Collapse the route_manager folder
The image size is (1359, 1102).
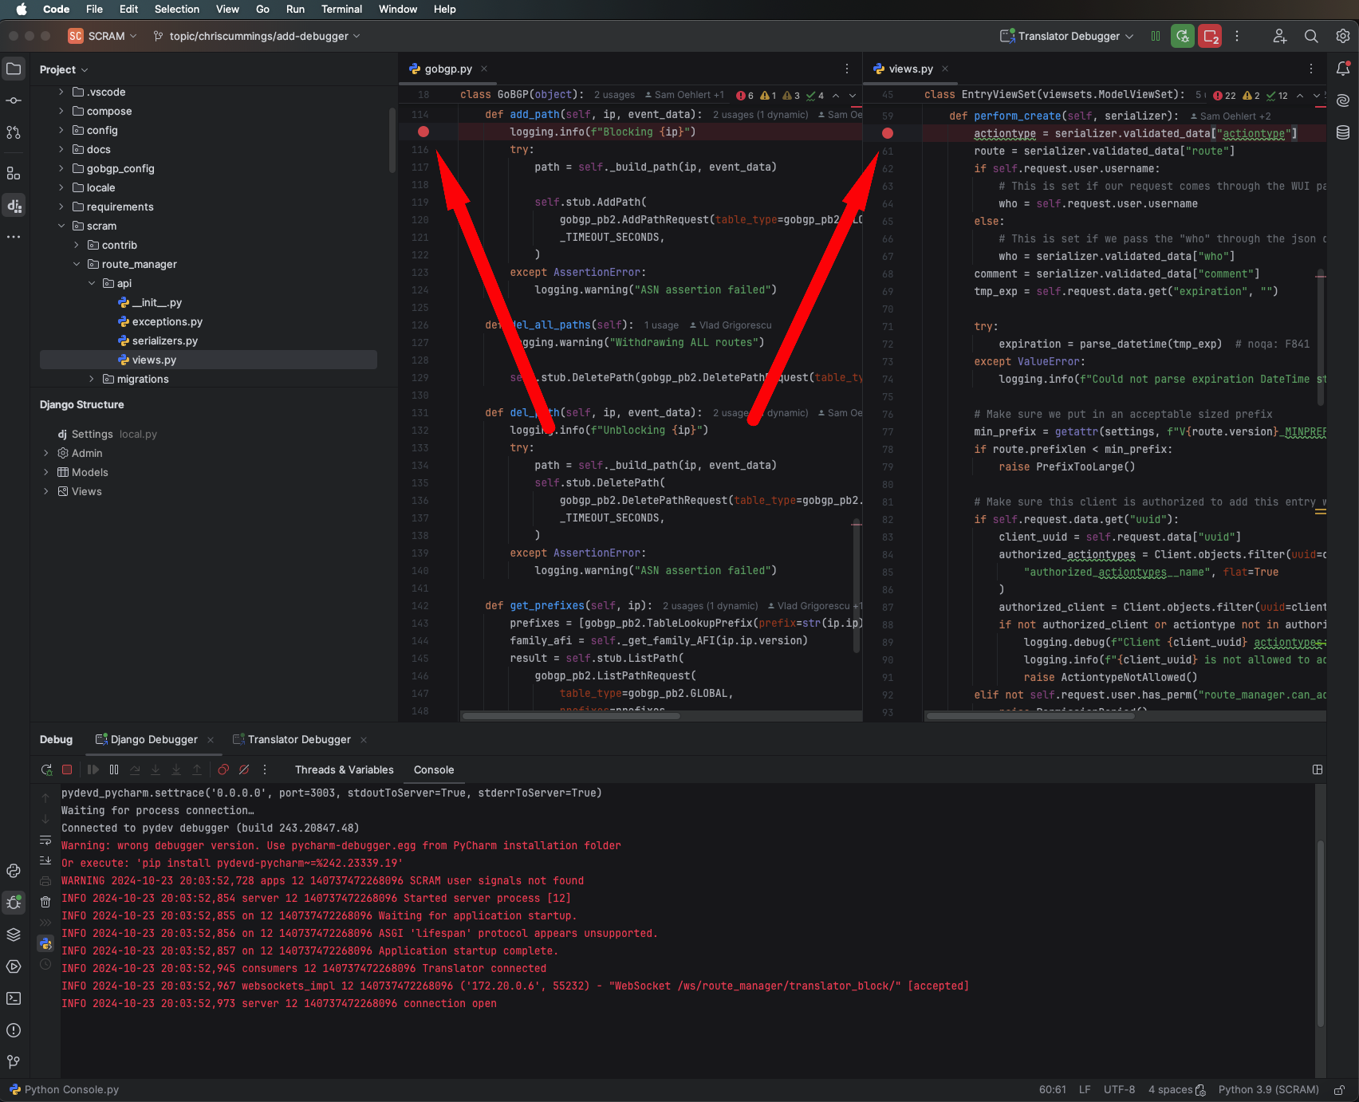click(x=76, y=264)
